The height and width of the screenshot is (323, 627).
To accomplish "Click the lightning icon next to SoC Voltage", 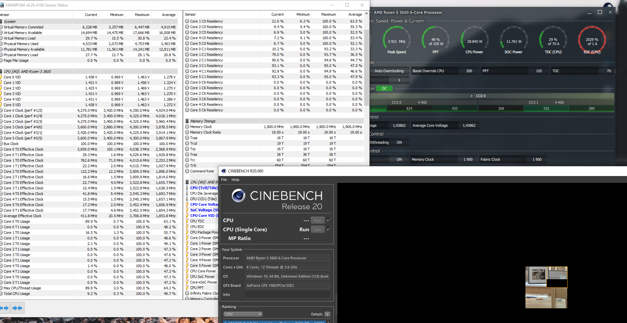I will pyautogui.click(x=187, y=210).
